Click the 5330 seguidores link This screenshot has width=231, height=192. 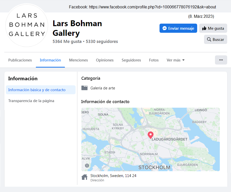(102, 41)
